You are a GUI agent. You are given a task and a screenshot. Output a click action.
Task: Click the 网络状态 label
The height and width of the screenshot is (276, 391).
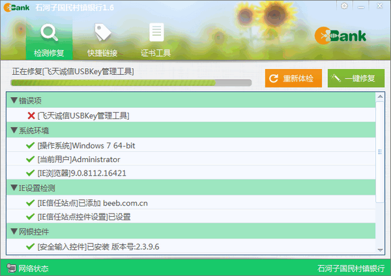point(33,269)
